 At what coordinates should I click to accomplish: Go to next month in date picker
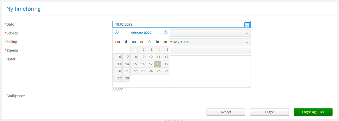pyautogui.click(x=165, y=33)
